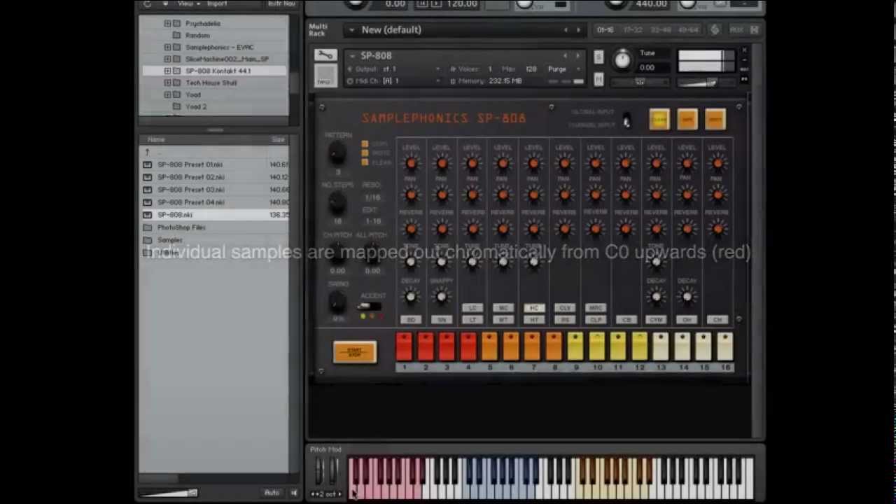Click the PASTE pattern square button

(365, 153)
